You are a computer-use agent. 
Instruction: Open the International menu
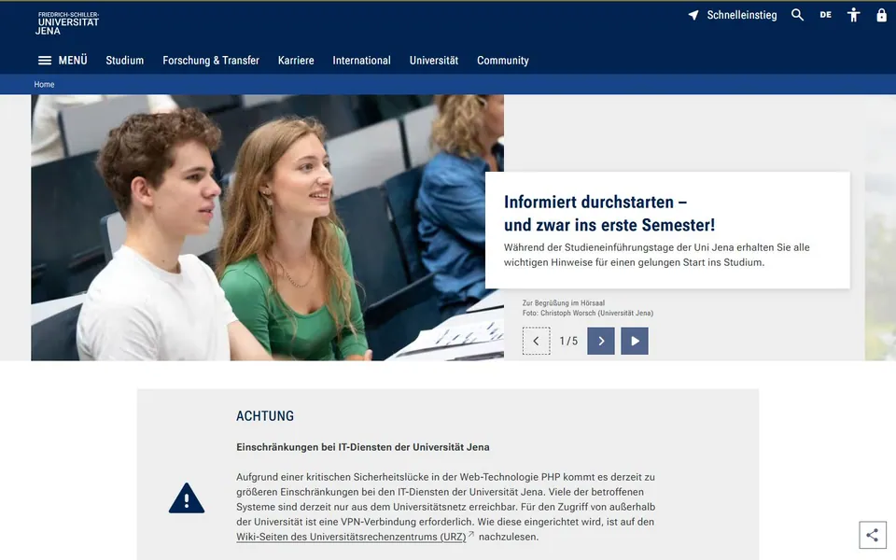(362, 61)
